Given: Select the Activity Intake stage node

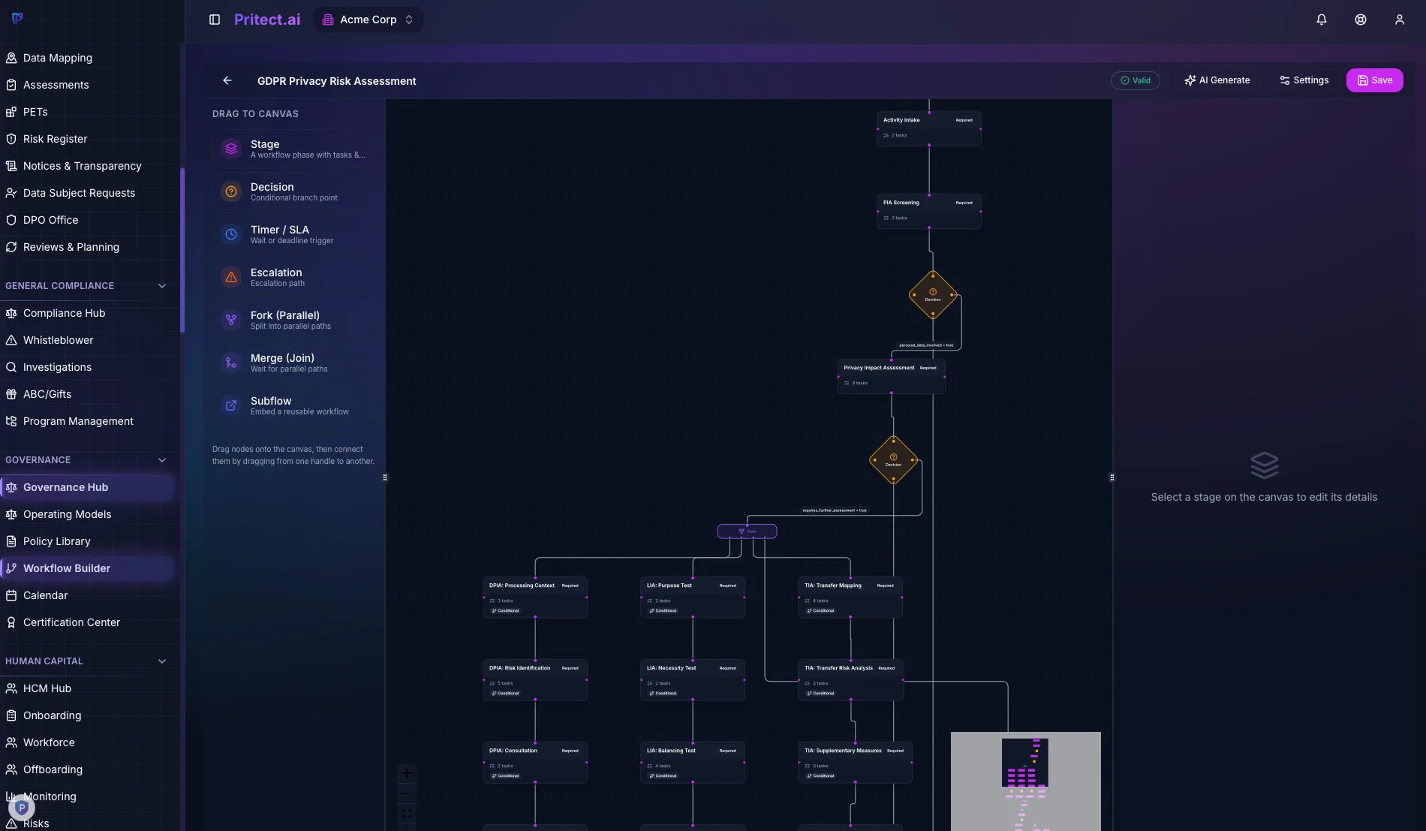Looking at the screenshot, I should pos(929,128).
